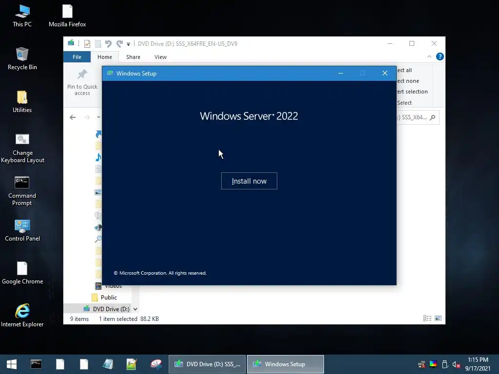Go back in Explorer navigation

(x=73, y=117)
